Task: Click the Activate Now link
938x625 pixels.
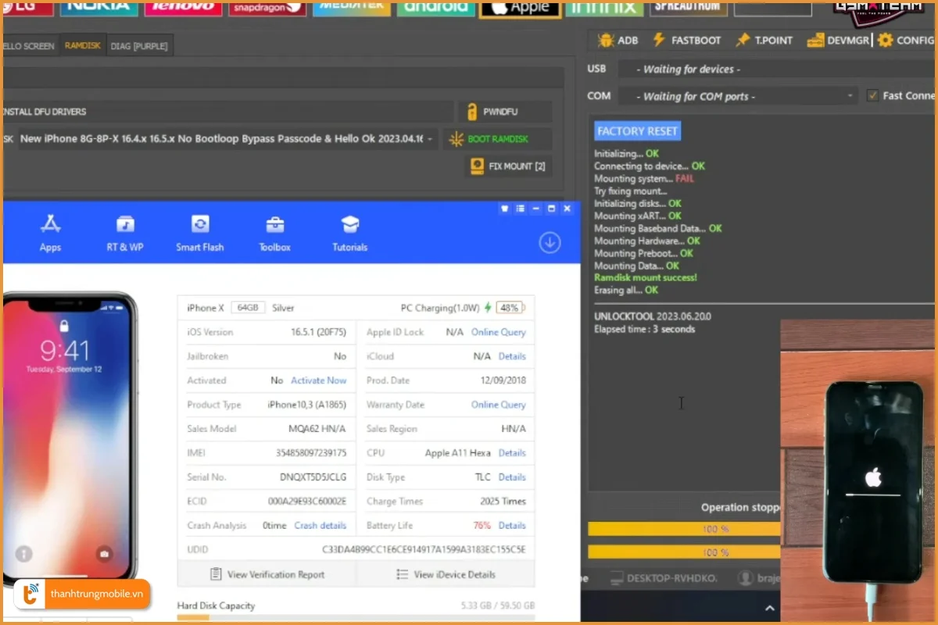Action: pyautogui.click(x=318, y=380)
